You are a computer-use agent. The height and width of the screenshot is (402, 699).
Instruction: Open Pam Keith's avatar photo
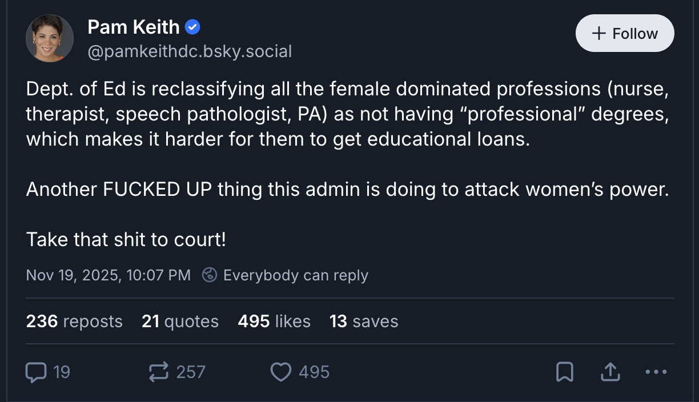(50, 38)
